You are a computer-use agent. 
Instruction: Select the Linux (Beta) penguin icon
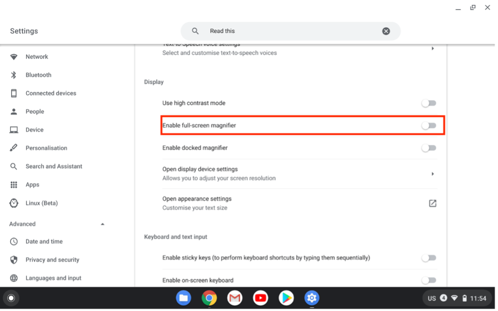tap(14, 203)
